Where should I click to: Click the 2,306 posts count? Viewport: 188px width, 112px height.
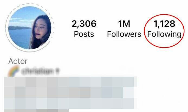[x=84, y=24]
